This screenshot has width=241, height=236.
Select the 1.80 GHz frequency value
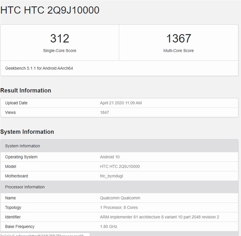point(109,227)
